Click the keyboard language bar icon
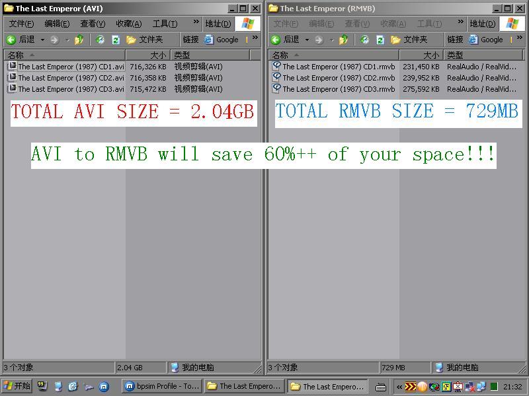The width and height of the screenshot is (529, 396). tap(381, 387)
